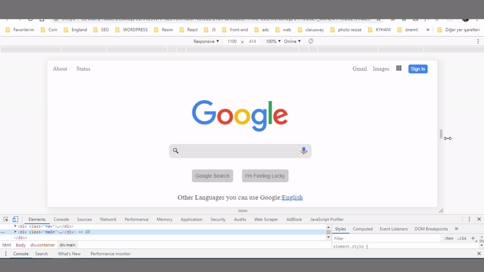Click the right-edge viewport resize handle
484x272 pixels.
441,134
